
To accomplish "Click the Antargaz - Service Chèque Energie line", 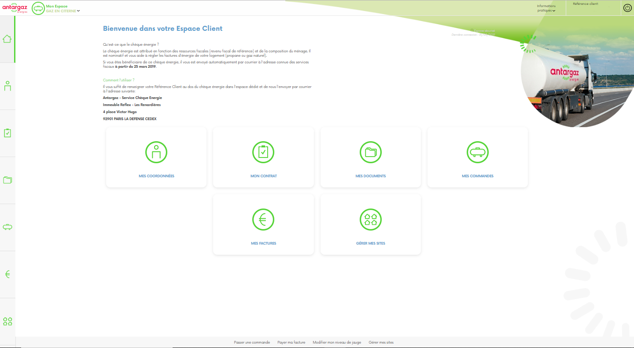I will [x=133, y=98].
